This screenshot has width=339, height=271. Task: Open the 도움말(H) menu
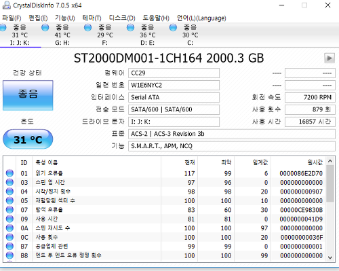156,18
